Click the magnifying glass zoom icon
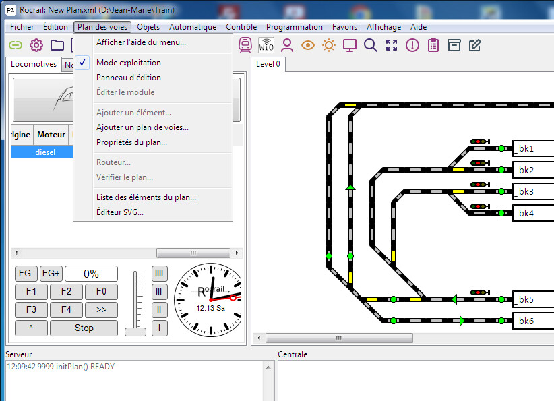The width and height of the screenshot is (554, 401). (370, 45)
